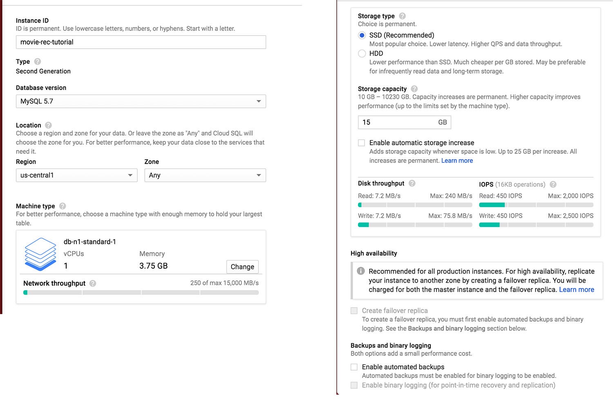This screenshot has height=409, width=613.
Task: Click the Machine type help icon
Action: 63,206
